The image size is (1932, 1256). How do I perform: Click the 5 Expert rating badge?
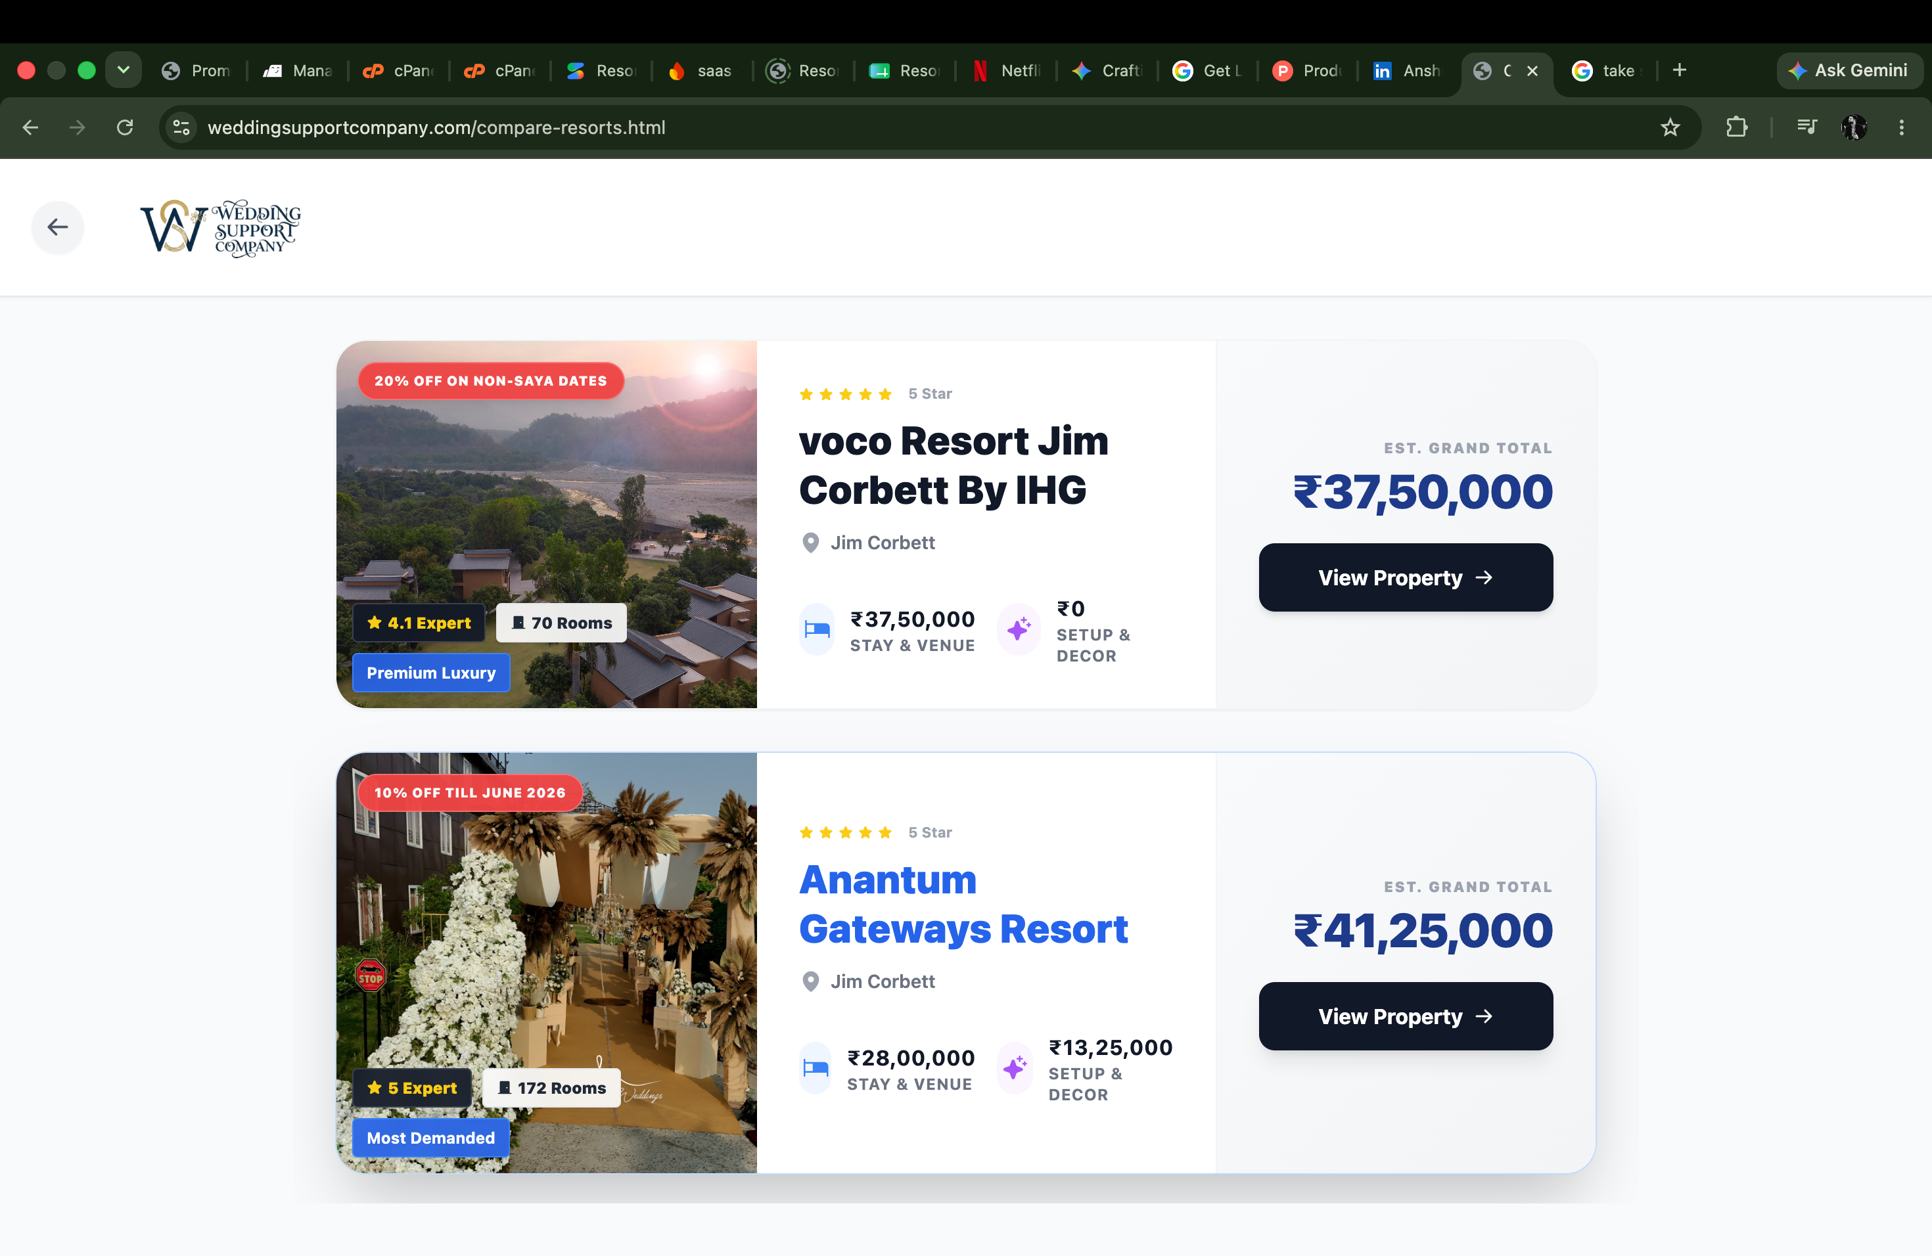click(413, 1088)
